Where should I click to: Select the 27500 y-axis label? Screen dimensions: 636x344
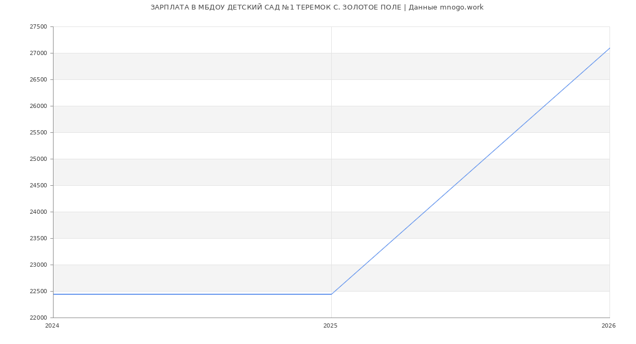click(38, 27)
